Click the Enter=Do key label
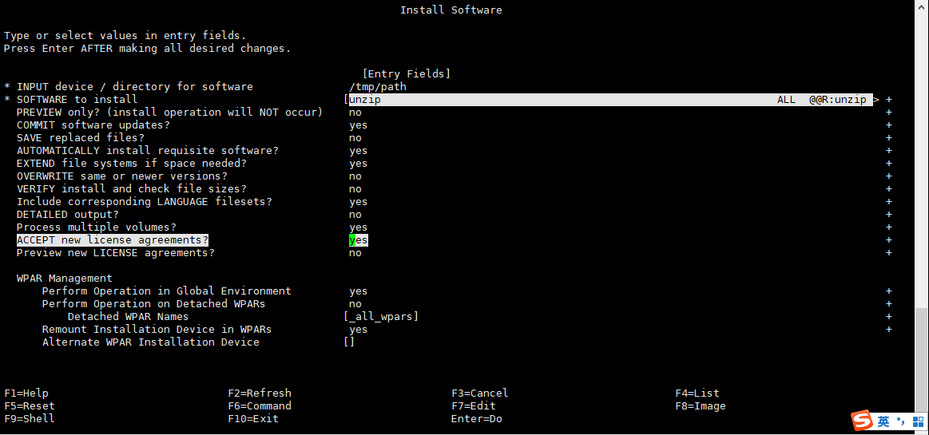Viewport: 929px width, 435px height. 477,418
